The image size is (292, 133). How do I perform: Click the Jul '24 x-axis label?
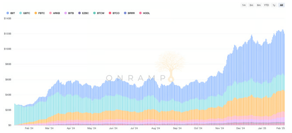tap(134, 128)
